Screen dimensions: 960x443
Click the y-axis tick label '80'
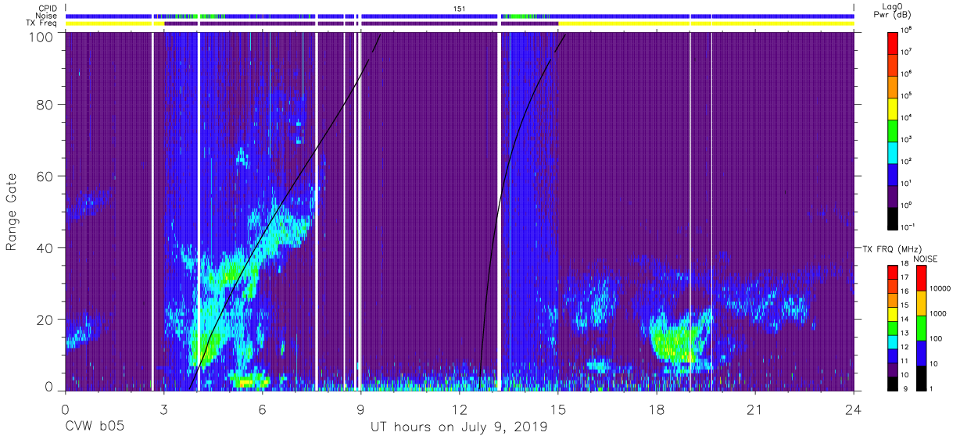coord(45,104)
